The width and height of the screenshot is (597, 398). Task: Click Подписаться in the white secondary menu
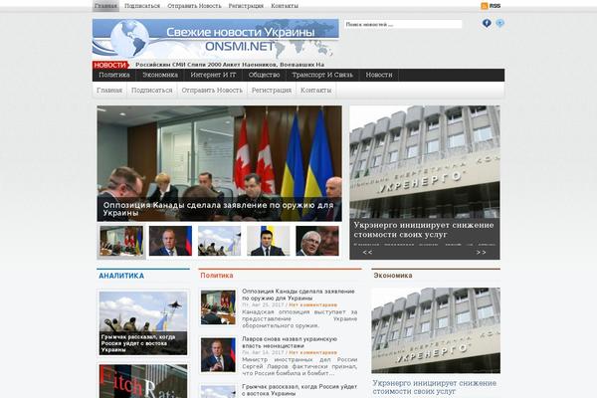click(152, 91)
